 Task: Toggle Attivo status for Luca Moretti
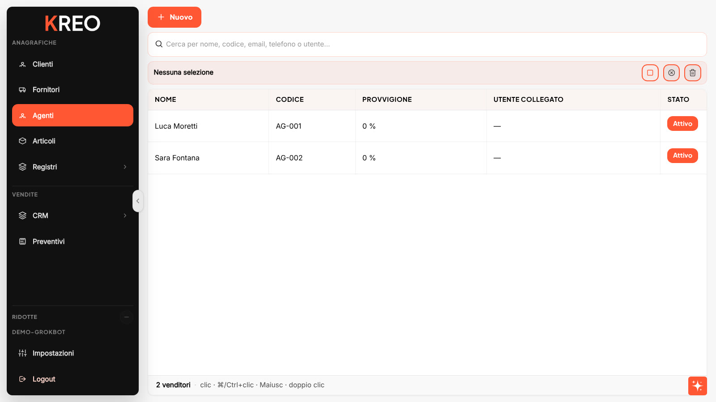click(x=682, y=124)
